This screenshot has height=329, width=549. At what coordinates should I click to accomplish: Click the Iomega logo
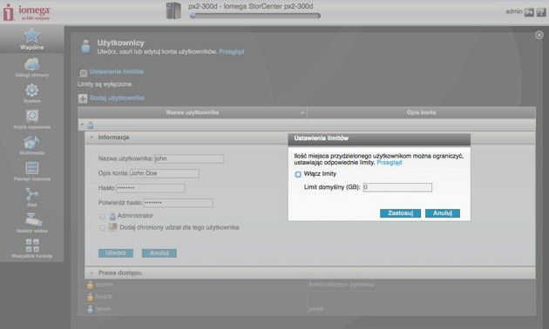click(27, 12)
